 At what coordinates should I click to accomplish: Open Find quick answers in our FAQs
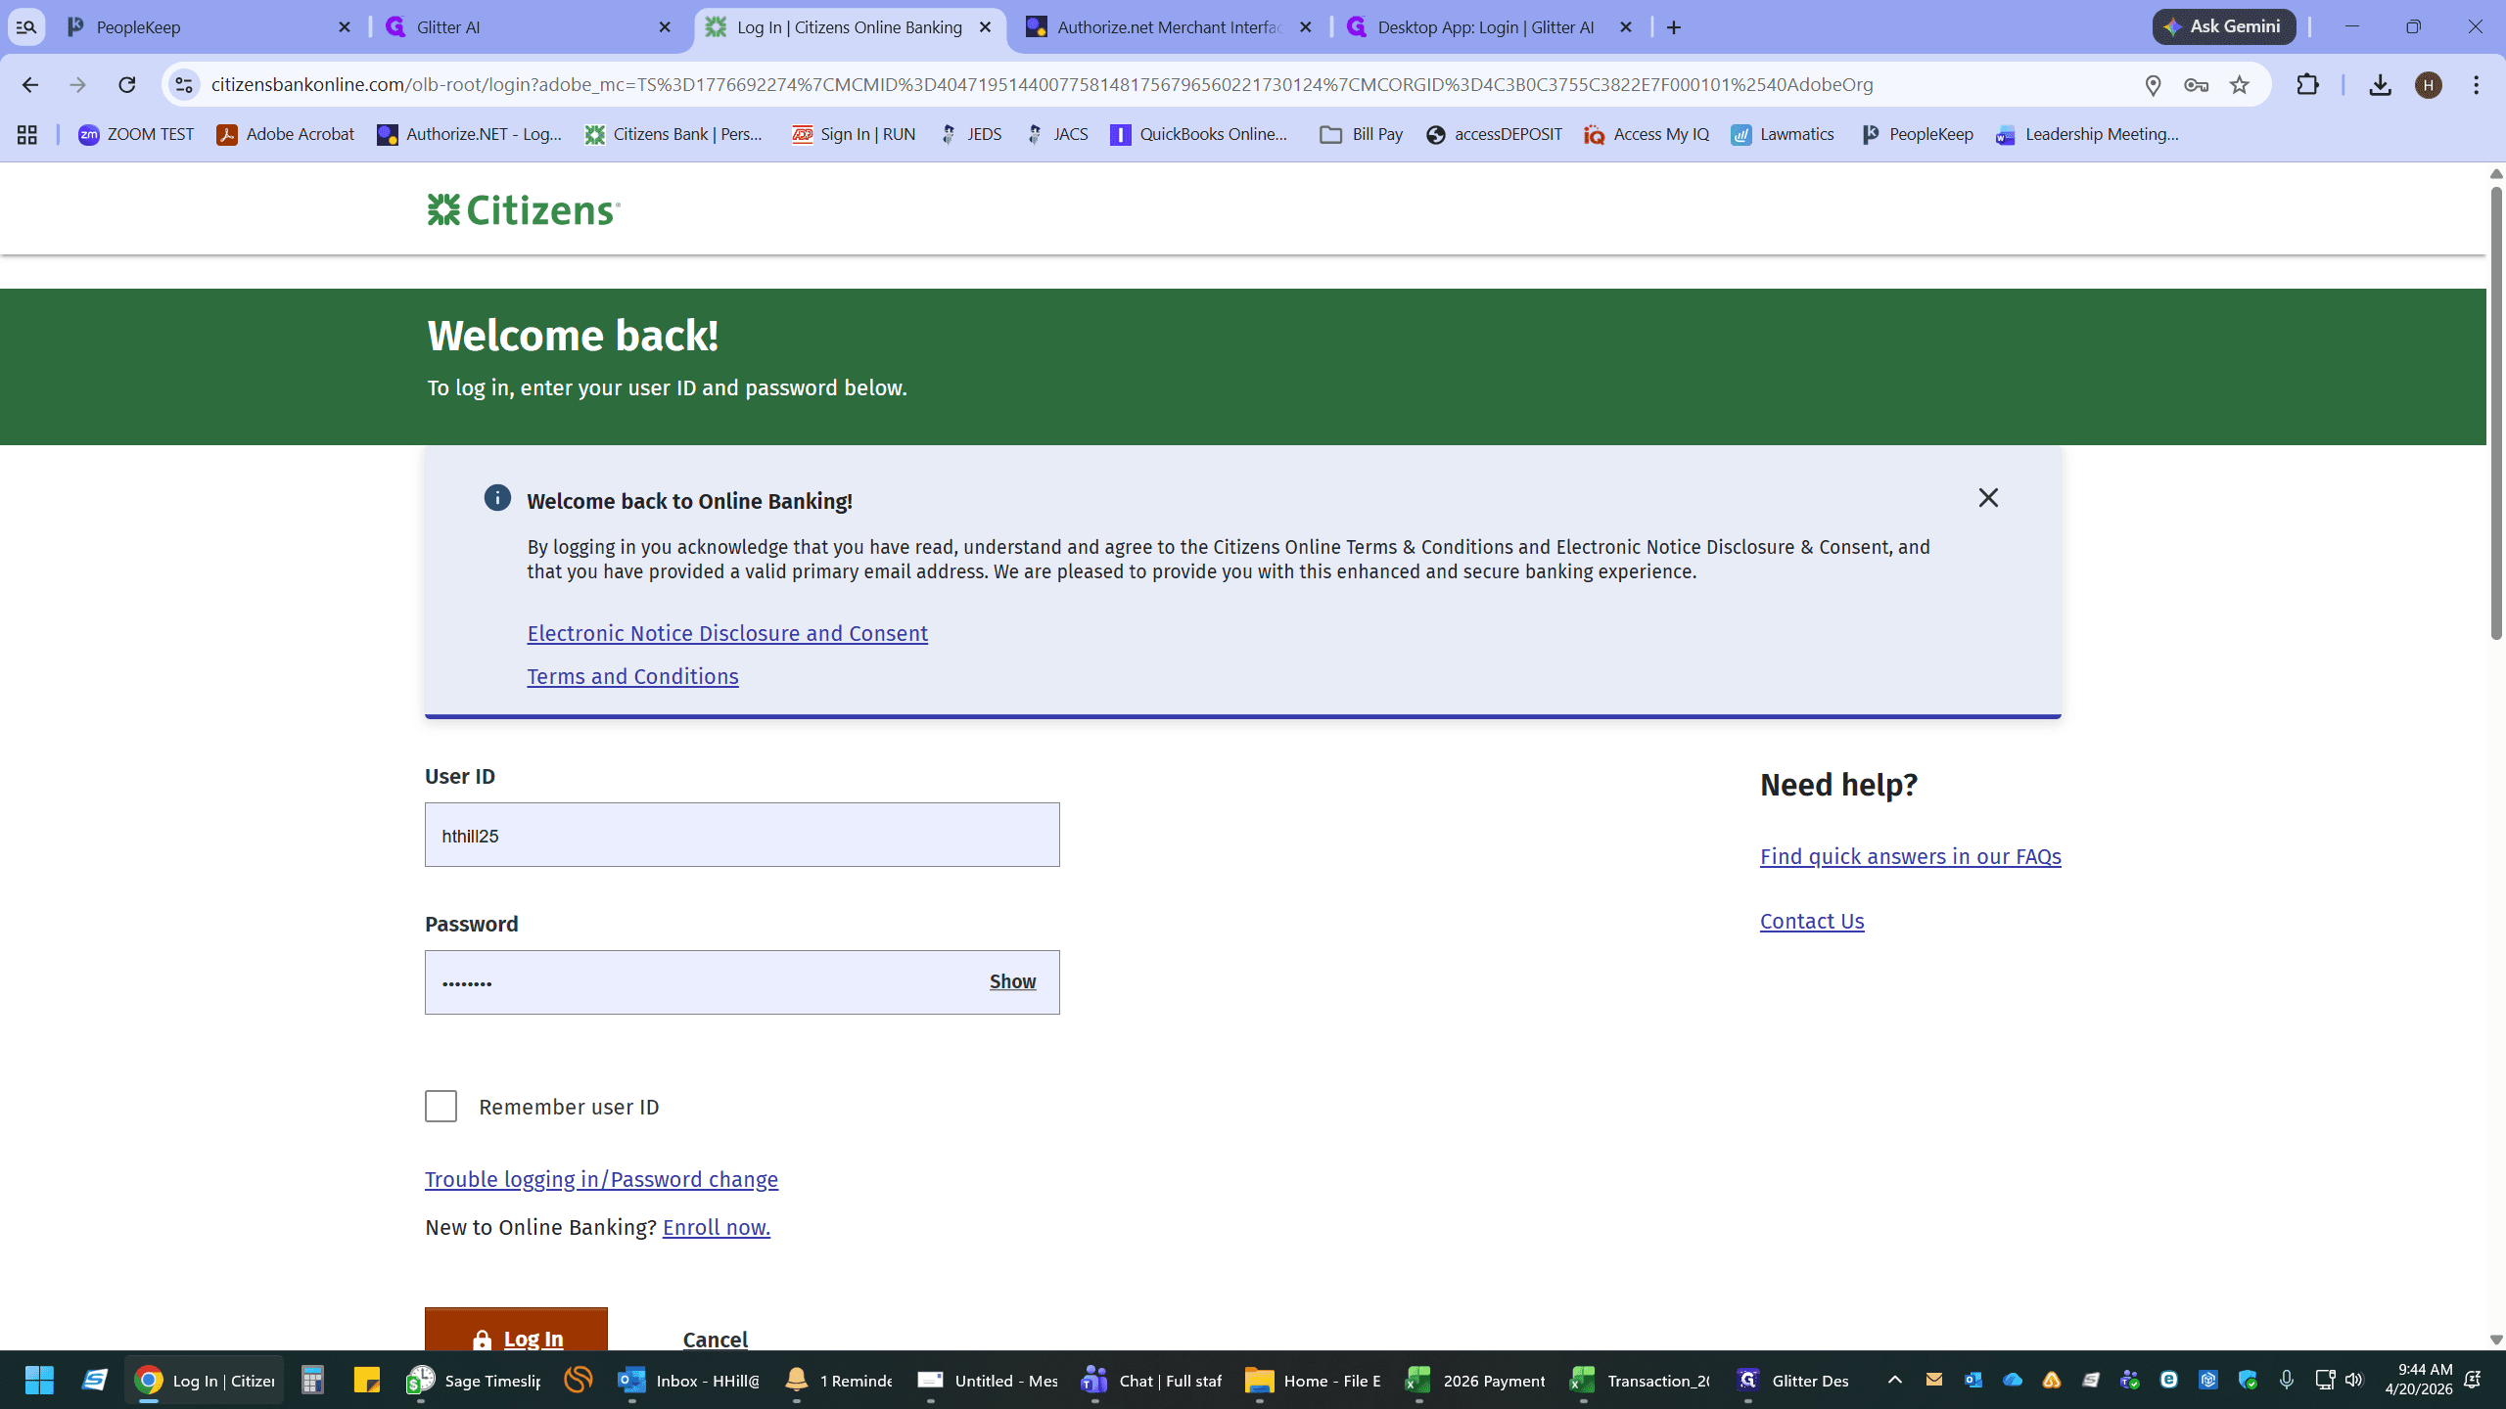pos(1910,856)
